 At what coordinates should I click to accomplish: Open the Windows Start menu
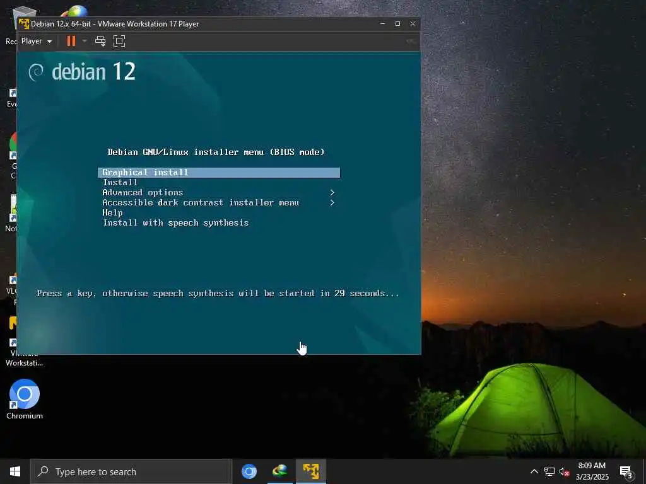click(x=15, y=471)
